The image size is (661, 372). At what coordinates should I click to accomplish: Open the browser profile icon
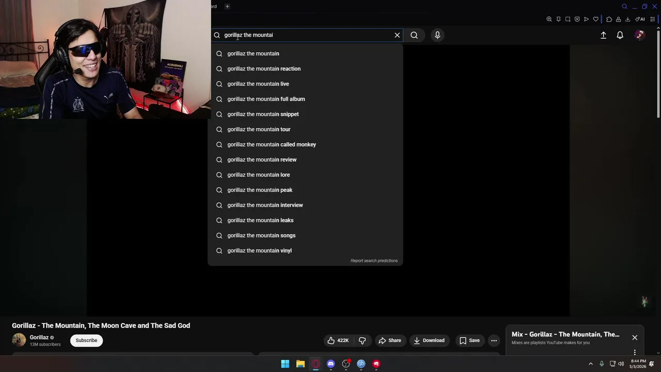(x=618, y=19)
